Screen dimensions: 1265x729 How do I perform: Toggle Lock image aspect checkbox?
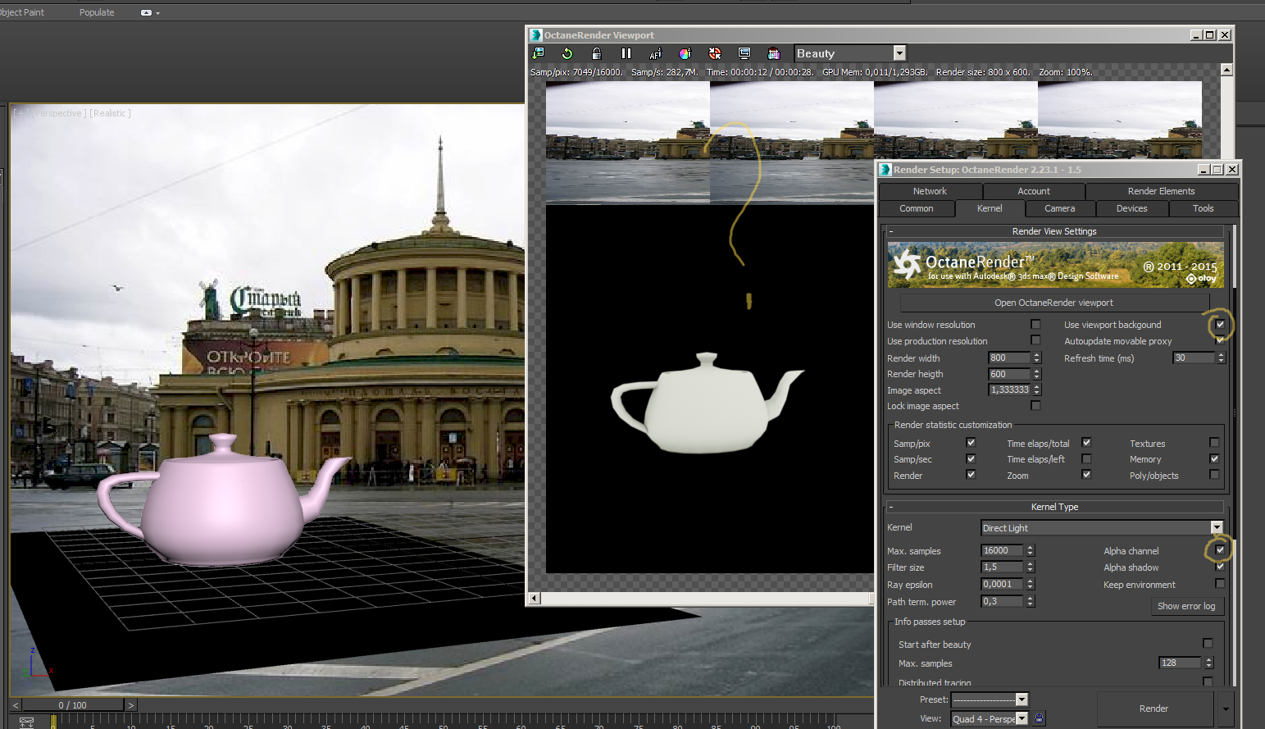(1035, 406)
